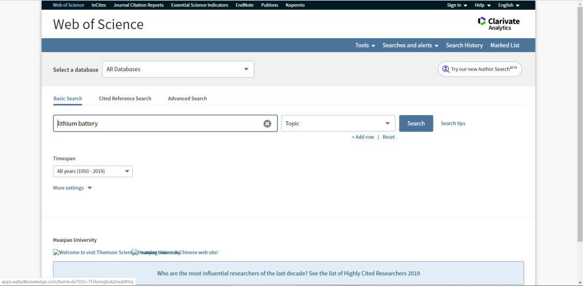The image size is (583, 286).
Task: Switch to Advanced Search tab
Action: (187, 99)
